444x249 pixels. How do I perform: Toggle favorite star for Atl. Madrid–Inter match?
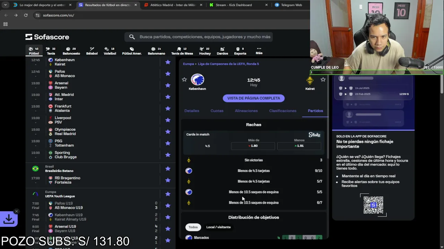point(168,97)
